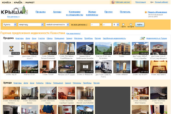The width and height of the screenshot is (171, 114).
Task: Open the Купить action dropdown
Action: click(x=10, y=25)
